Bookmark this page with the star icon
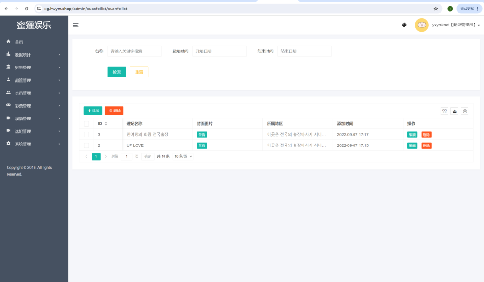 pos(436,9)
